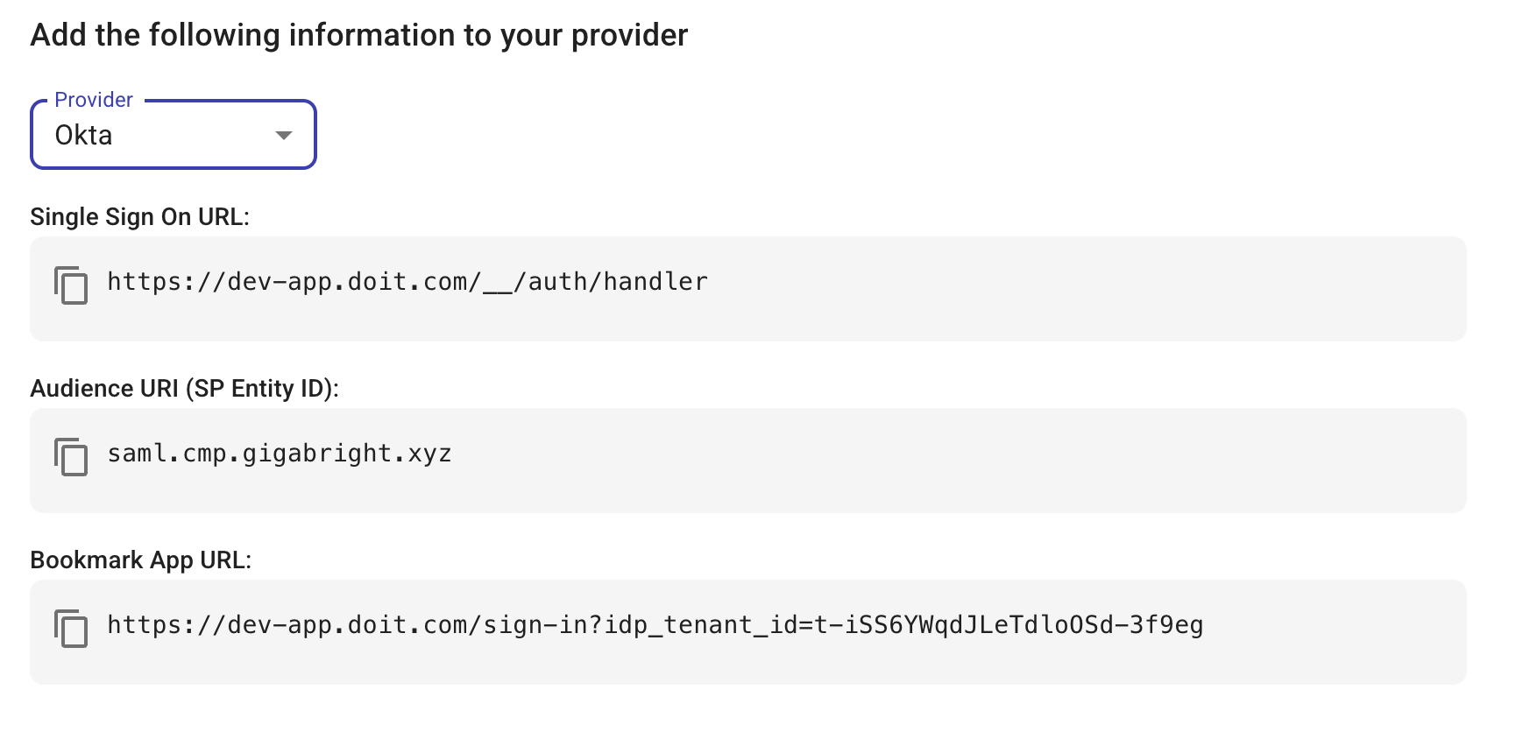Click the sign-in idp_tenant_id URL text
The image size is (1516, 739).
[x=654, y=625]
